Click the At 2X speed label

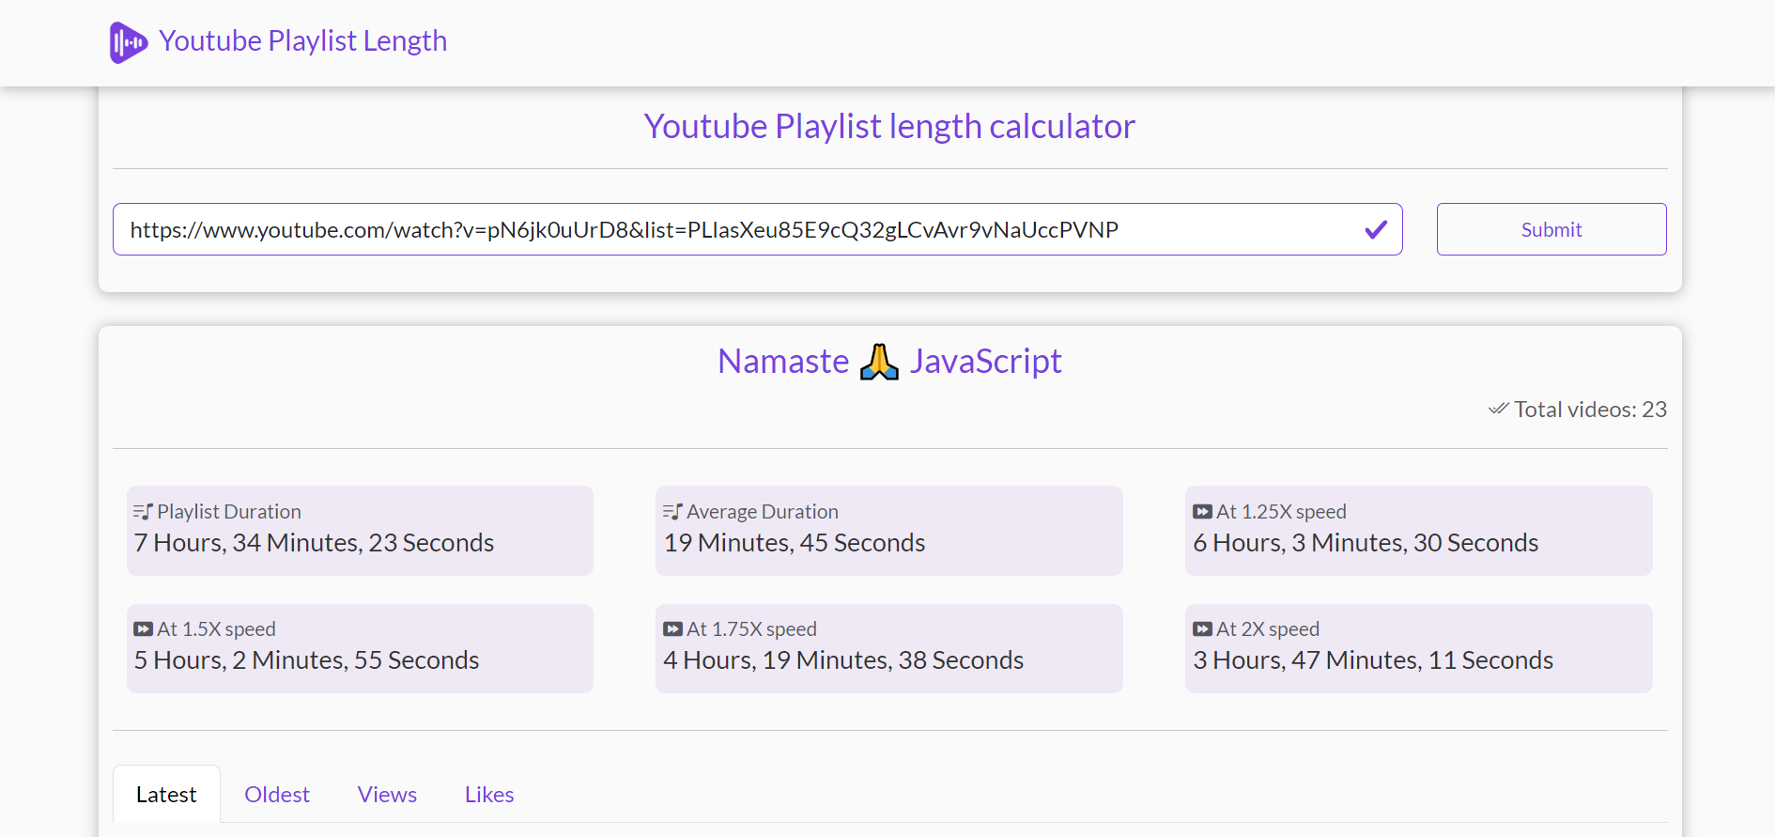pos(1268,629)
